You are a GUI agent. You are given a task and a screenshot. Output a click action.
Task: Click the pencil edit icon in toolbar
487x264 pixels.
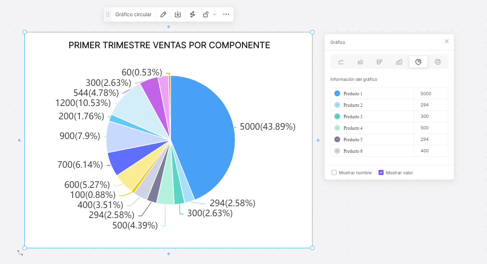coord(163,14)
